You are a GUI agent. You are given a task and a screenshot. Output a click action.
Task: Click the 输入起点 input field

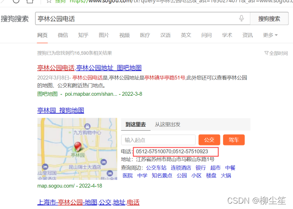coord(158,140)
